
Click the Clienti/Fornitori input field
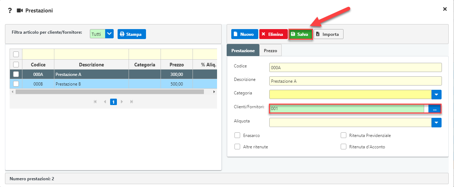click(x=347, y=109)
